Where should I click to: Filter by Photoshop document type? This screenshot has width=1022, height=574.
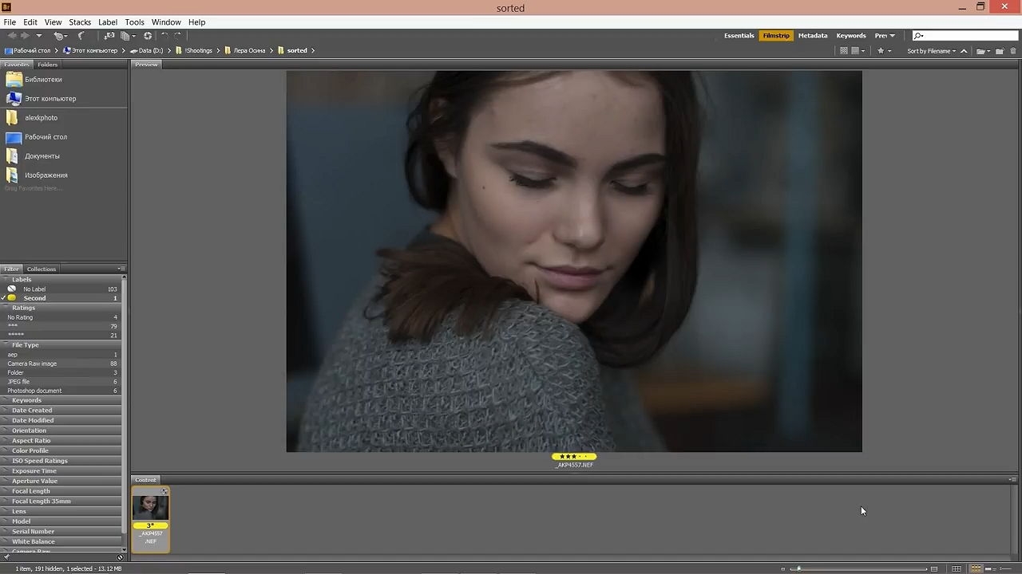pyautogui.click(x=61, y=391)
